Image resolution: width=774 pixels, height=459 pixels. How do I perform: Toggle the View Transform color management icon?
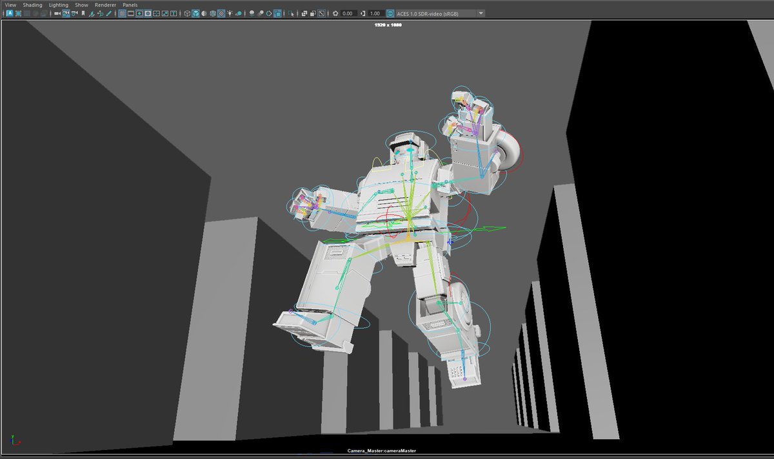click(390, 13)
